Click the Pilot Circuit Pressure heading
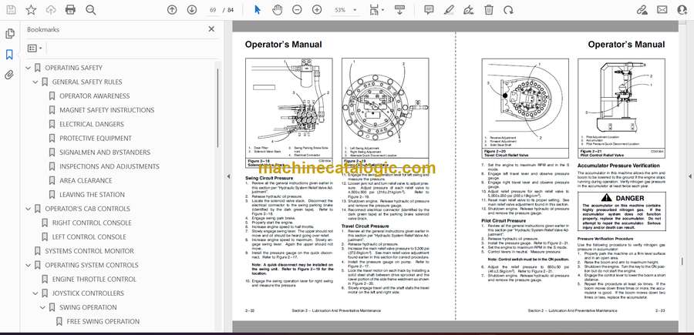Viewport: 694px width, 335px height. click(504, 220)
